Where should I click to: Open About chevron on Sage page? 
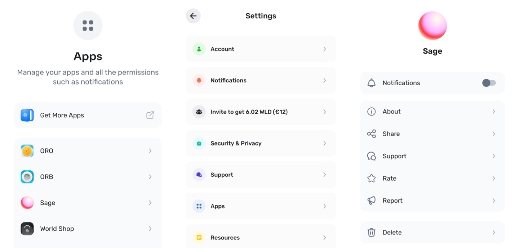tap(494, 112)
